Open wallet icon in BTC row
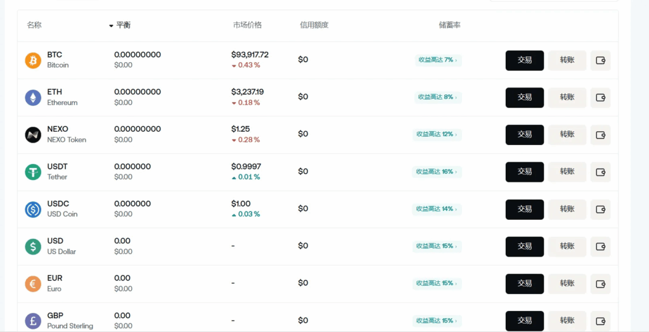649x332 pixels. [x=600, y=60]
